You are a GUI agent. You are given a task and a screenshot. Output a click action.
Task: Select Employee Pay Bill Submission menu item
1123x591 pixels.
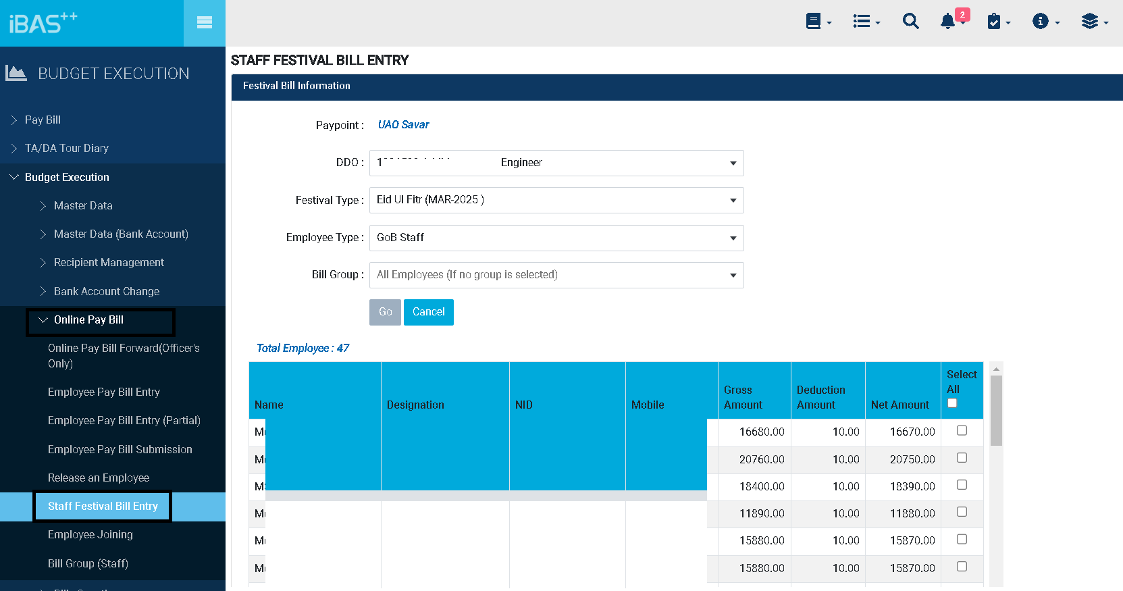pos(120,449)
